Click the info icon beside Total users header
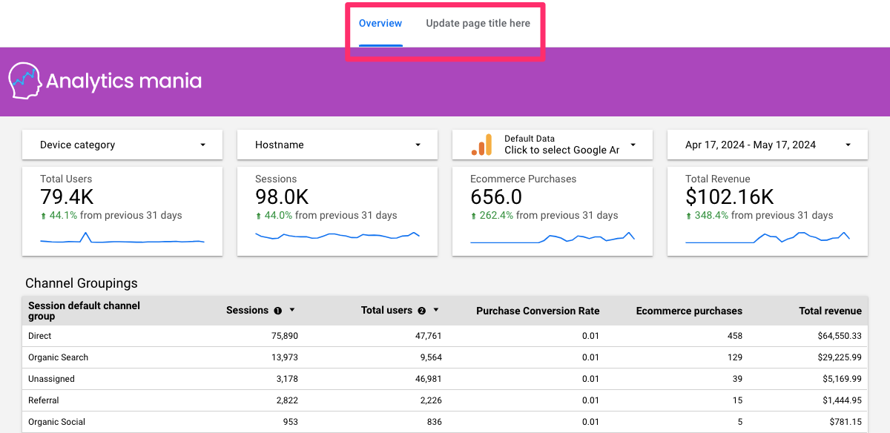 click(422, 311)
